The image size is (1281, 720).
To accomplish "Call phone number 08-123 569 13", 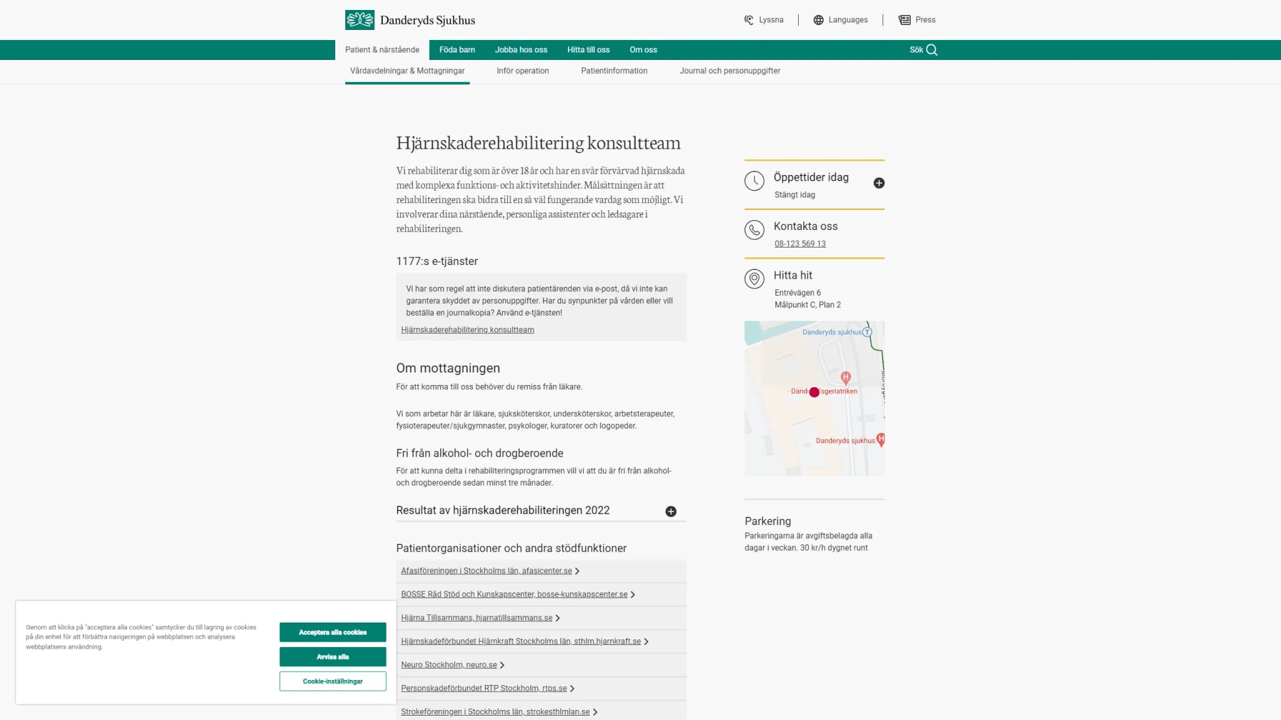I will coord(800,244).
